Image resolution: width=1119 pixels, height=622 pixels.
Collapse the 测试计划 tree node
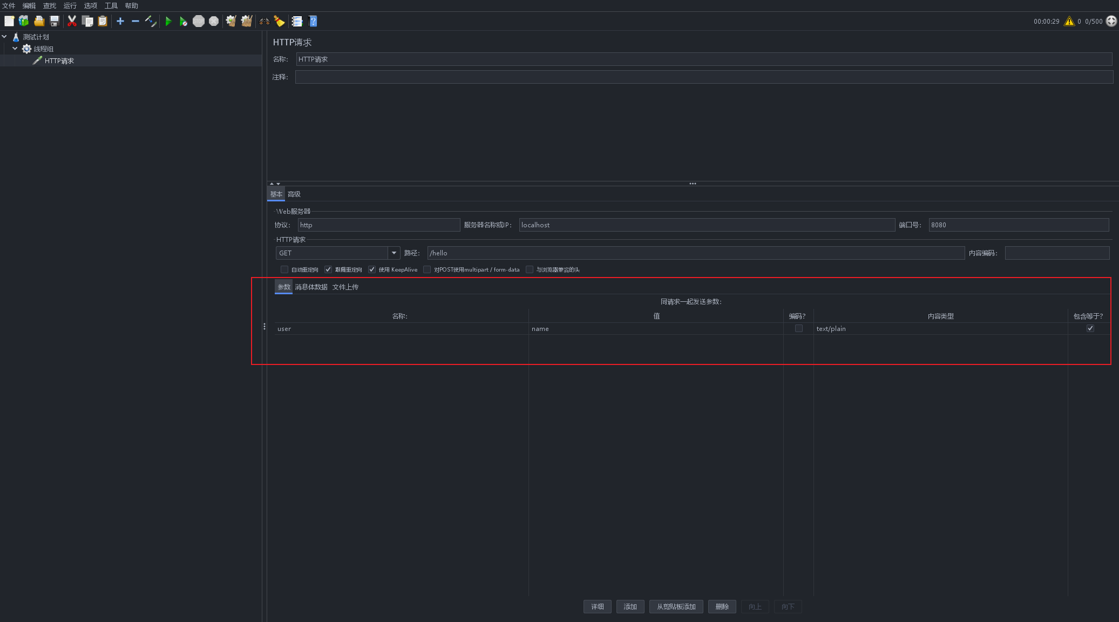(4, 37)
